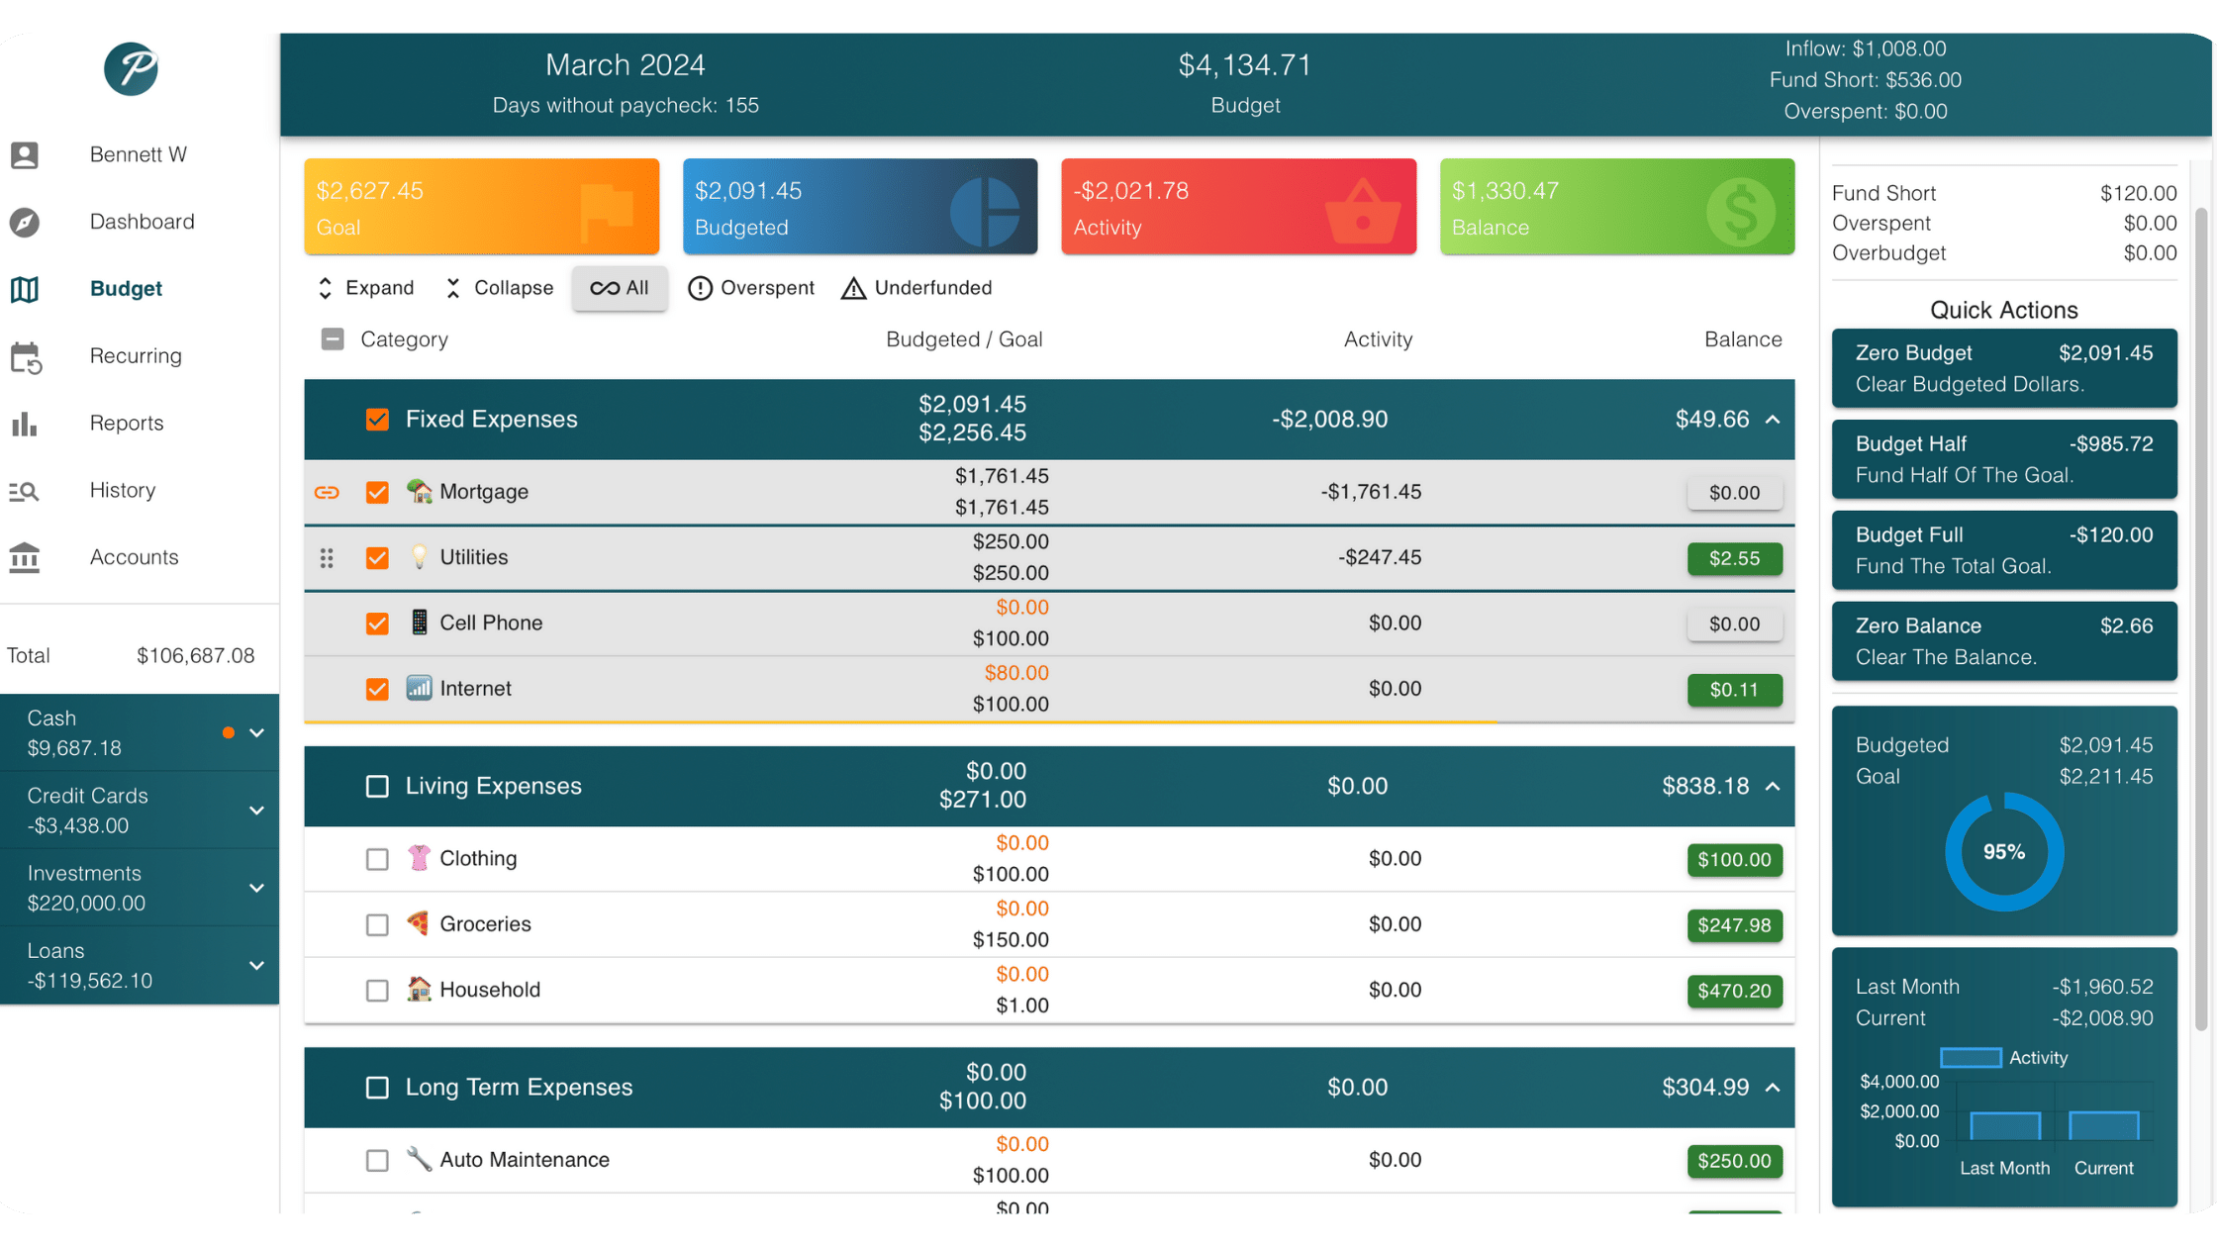The height and width of the screenshot is (1247, 2217).
Task: Uncheck the Utilities category checkbox
Action: [377, 557]
